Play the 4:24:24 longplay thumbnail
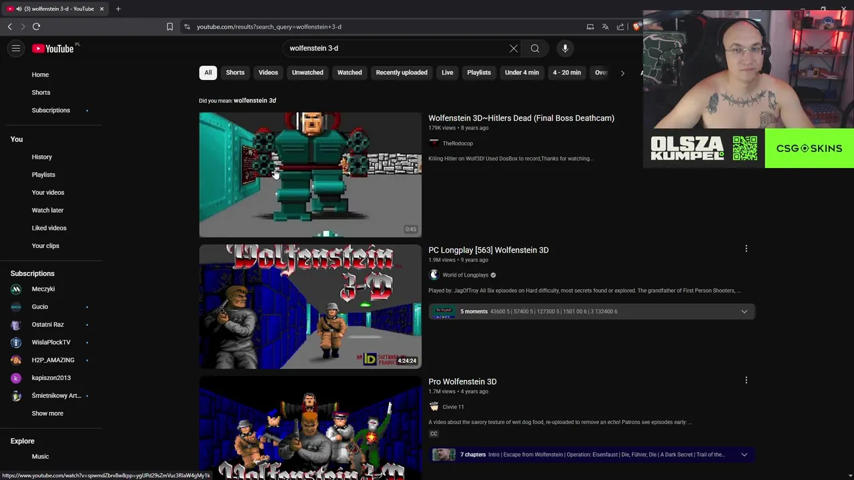 point(310,307)
